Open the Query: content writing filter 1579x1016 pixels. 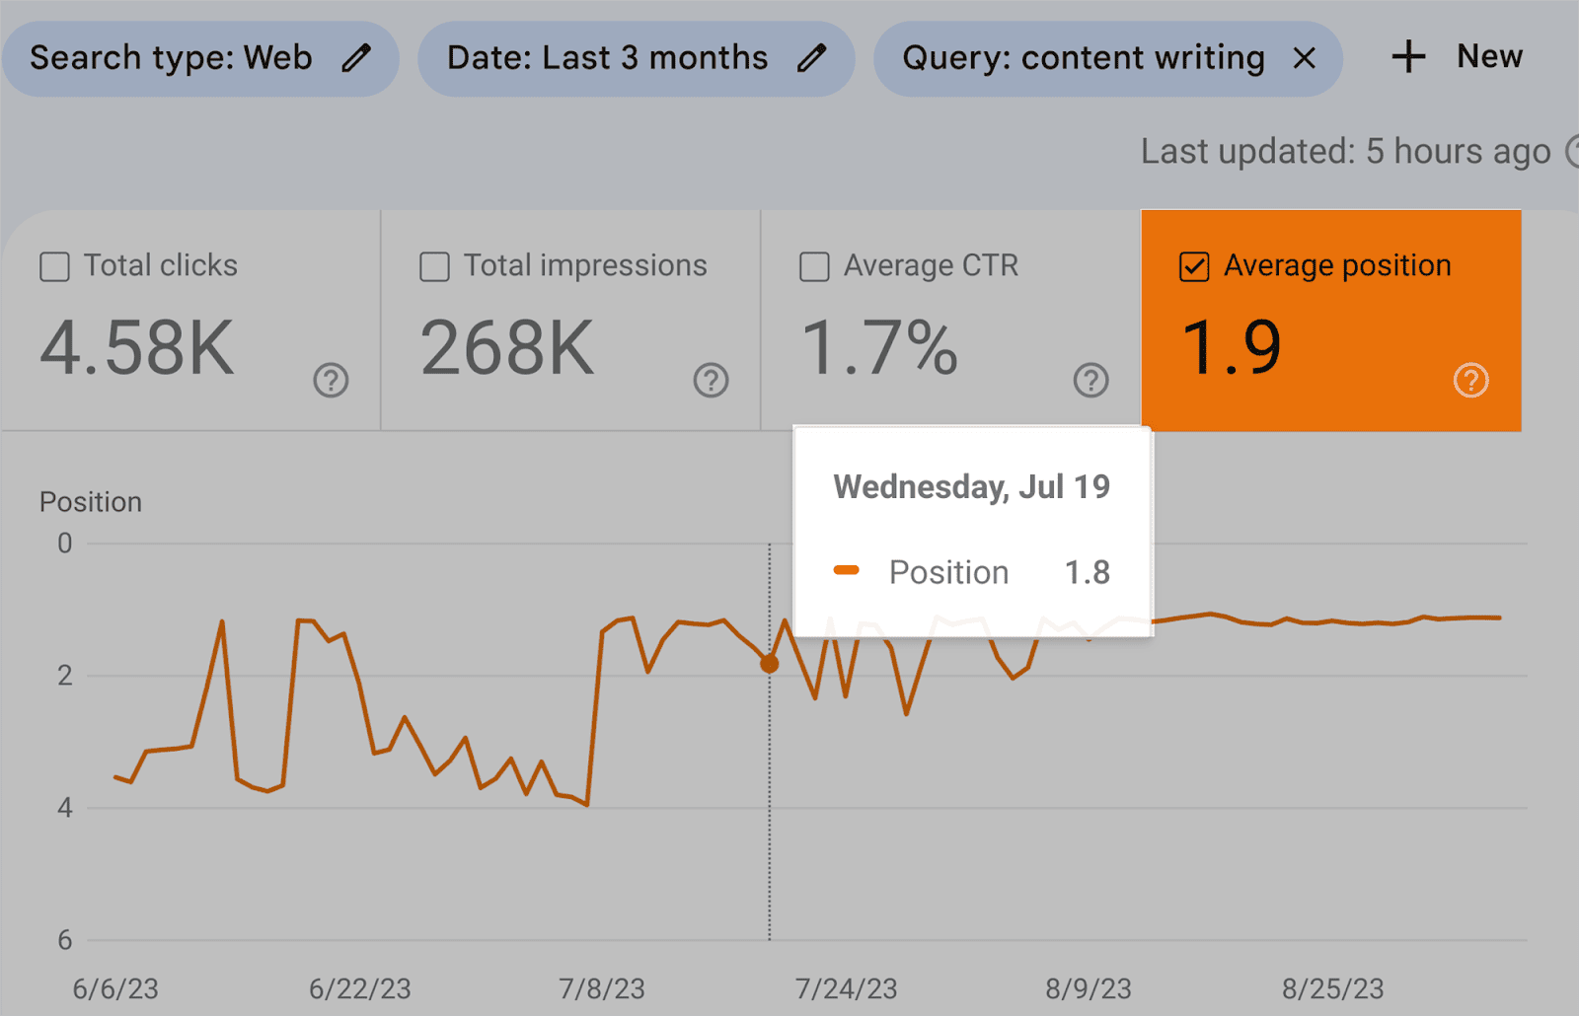pyautogui.click(x=1083, y=58)
